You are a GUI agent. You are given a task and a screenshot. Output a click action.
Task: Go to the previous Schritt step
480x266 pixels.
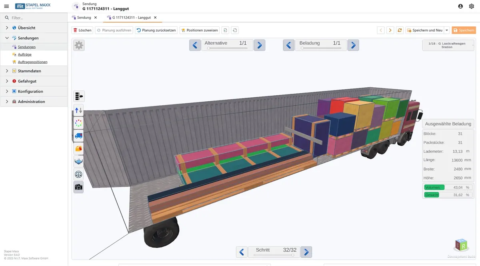(x=242, y=252)
